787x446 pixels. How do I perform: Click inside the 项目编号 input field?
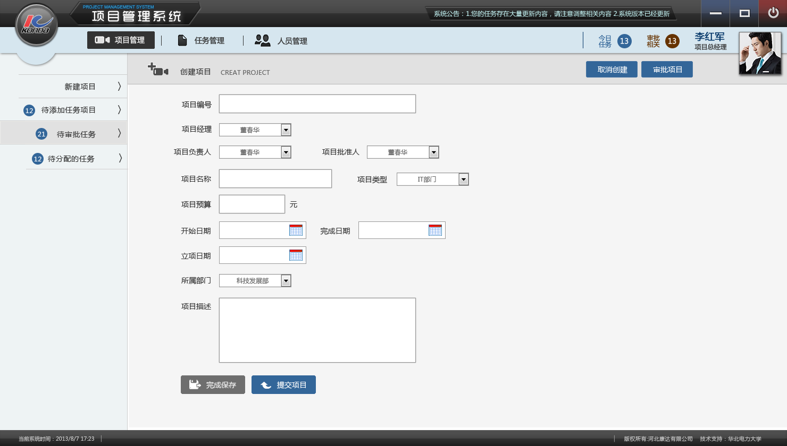tap(316, 104)
